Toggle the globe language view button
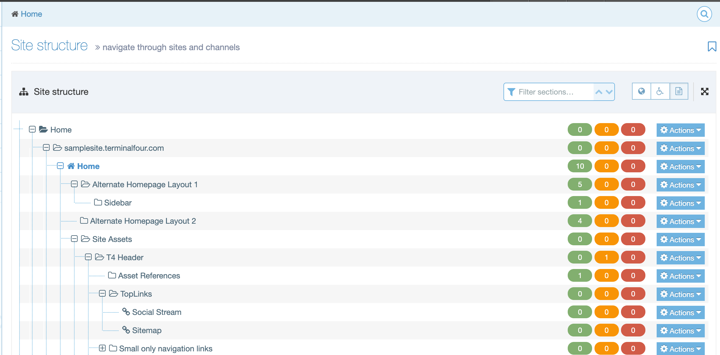The height and width of the screenshot is (355, 720). pos(641,91)
